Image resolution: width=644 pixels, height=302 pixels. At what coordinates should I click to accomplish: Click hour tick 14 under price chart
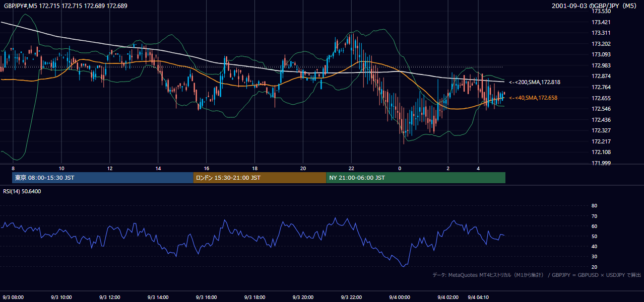(158, 168)
